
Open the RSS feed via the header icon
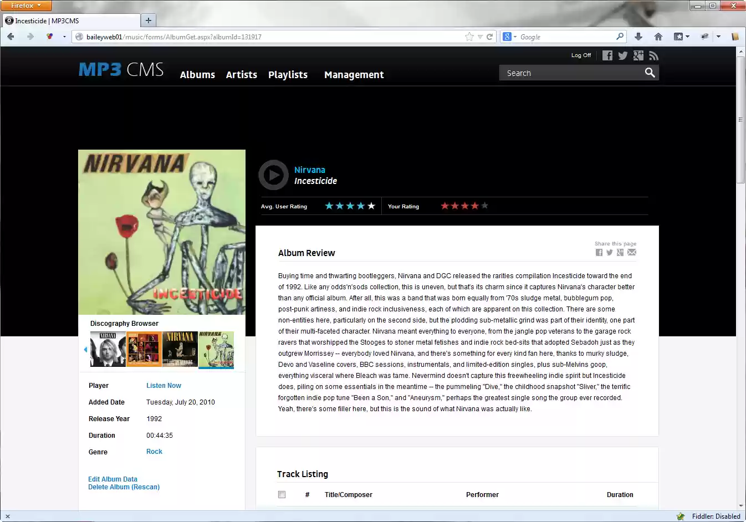click(x=654, y=55)
